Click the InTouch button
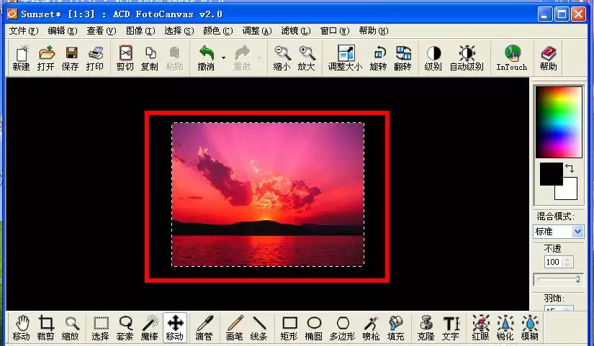This screenshot has width=594, height=346. (512, 58)
